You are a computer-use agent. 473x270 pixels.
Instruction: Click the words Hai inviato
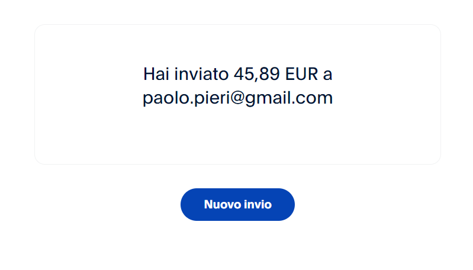[186, 74]
